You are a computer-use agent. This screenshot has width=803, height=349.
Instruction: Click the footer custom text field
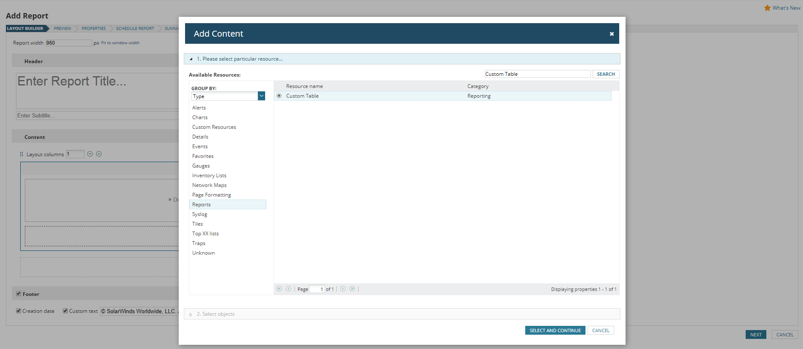coord(140,311)
